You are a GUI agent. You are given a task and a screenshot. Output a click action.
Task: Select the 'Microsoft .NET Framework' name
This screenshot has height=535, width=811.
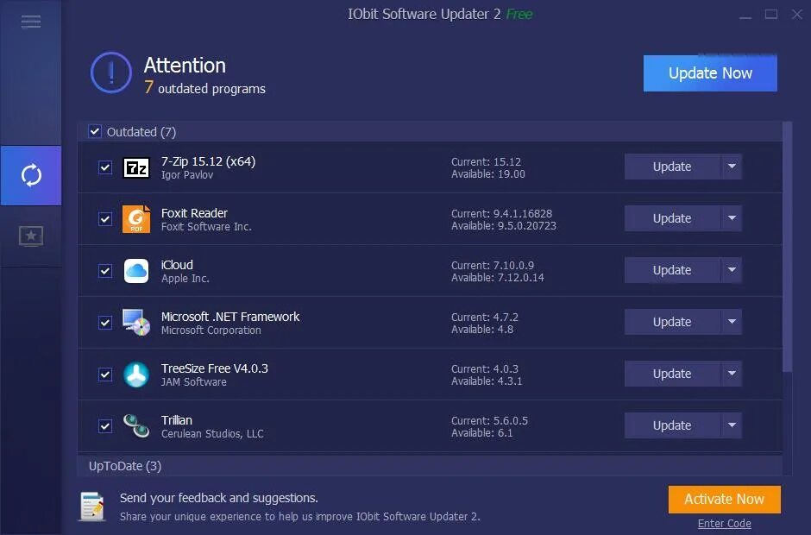point(230,317)
